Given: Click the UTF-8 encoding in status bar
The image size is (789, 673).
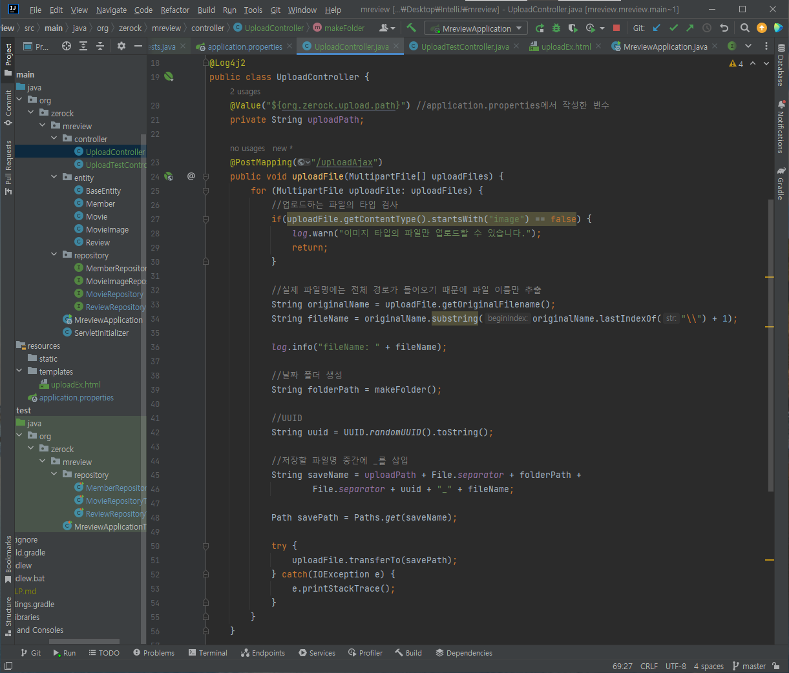Looking at the screenshot, I should pyautogui.click(x=676, y=666).
